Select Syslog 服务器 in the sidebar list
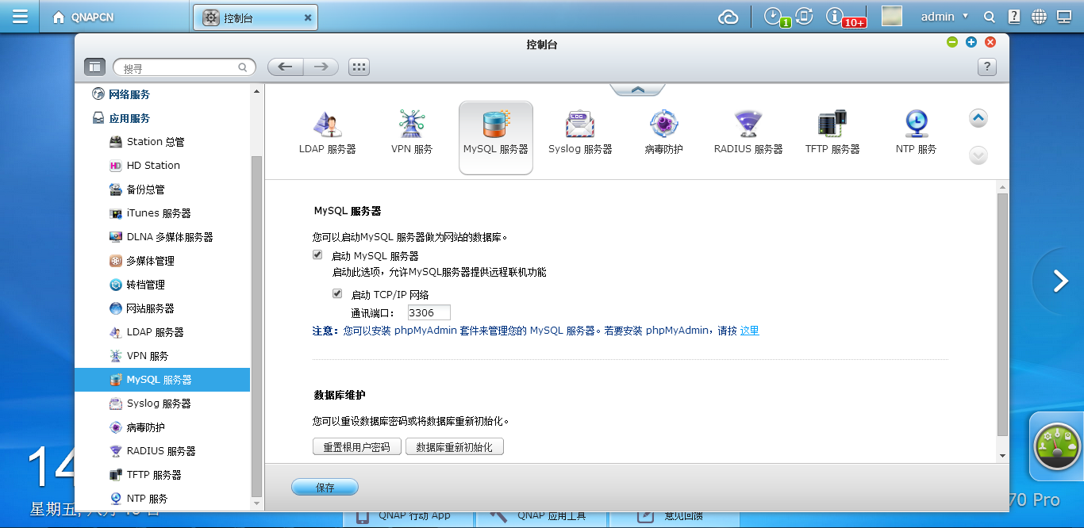Screen dimensions: 1084x528 click(163, 404)
